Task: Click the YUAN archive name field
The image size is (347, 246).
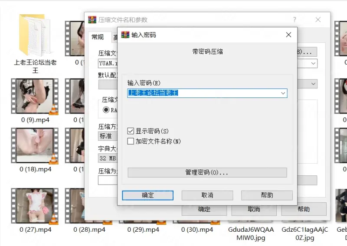Action: 108,63
